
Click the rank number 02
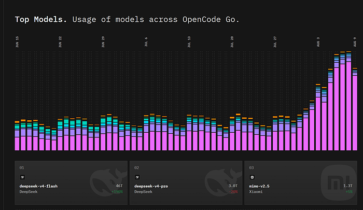pyautogui.click(x=136, y=167)
